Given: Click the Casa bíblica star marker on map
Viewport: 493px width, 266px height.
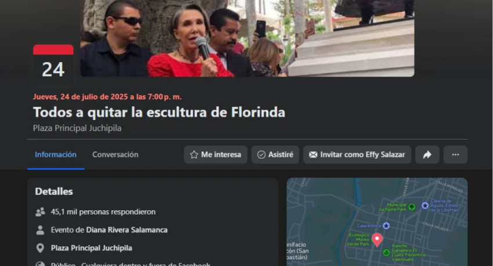Looking at the screenshot, I should click(x=386, y=225).
